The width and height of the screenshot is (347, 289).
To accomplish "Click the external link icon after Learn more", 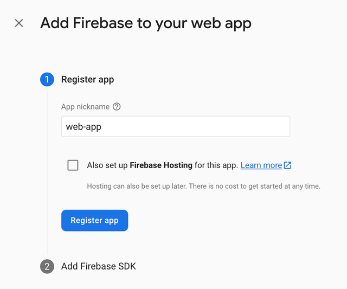I will [x=287, y=165].
